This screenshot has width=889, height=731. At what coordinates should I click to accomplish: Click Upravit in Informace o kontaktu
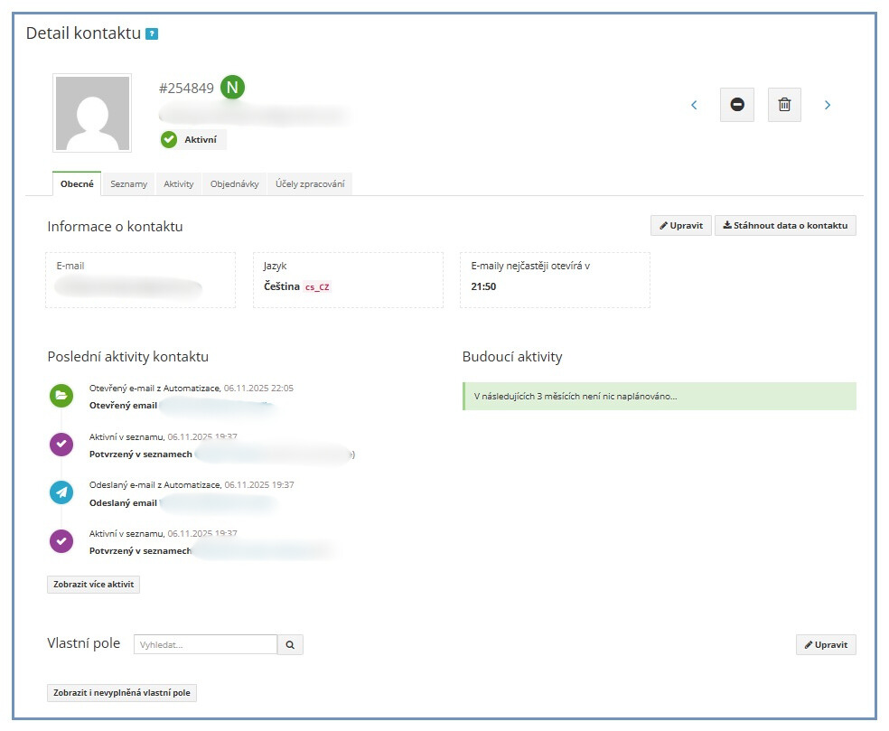tap(680, 225)
